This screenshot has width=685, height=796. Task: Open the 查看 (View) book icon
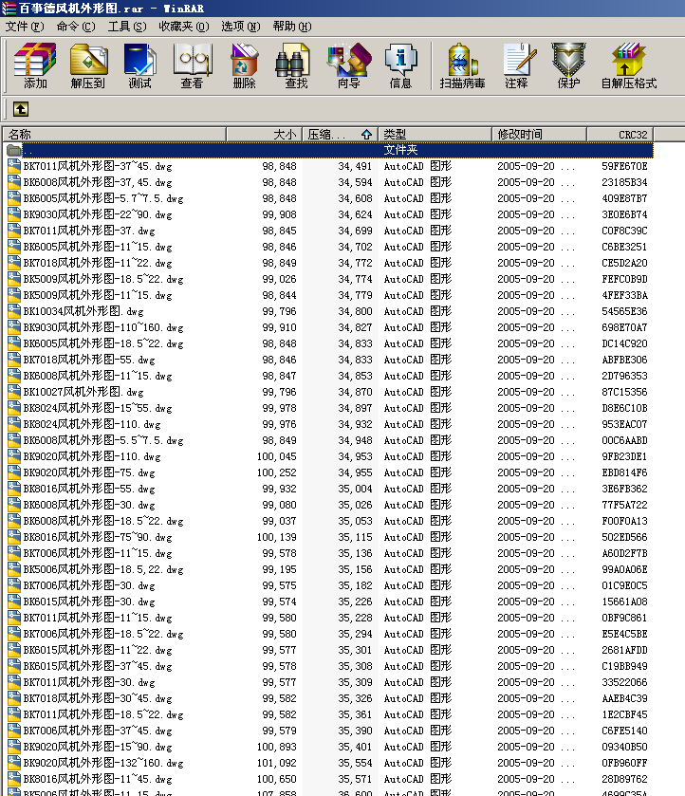pos(192,66)
